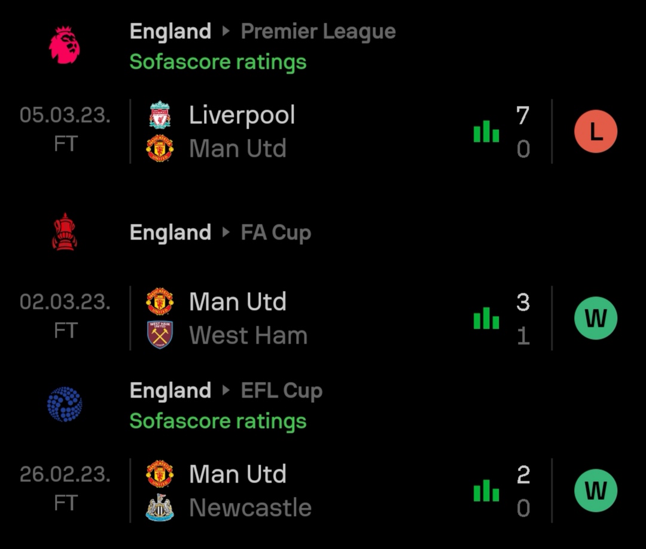Click the W badge for Newcastle match
This screenshot has width=646, height=549.
pyautogui.click(x=596, y=491)
